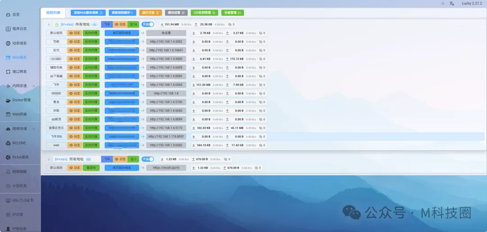Screen dimensions: 487x232
Task: Open 网络唤醒 wake-on-LAN page
Action: (16, 171)
